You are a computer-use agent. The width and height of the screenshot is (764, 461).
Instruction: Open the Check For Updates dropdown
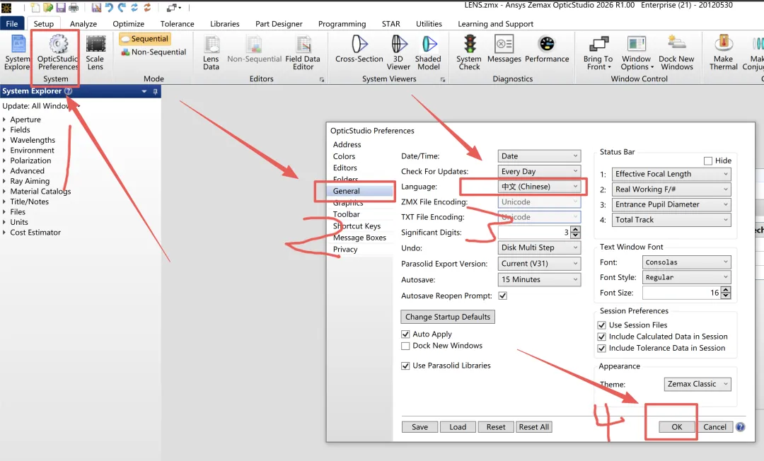pyautogui.click(x=539, y=171)
